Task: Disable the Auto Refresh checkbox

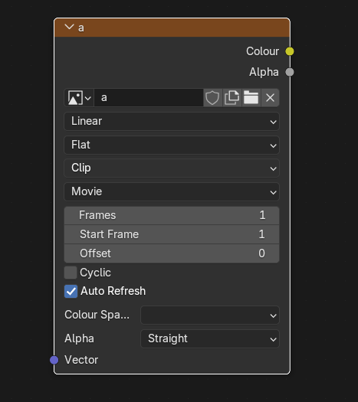Action: tap(71, 291)
